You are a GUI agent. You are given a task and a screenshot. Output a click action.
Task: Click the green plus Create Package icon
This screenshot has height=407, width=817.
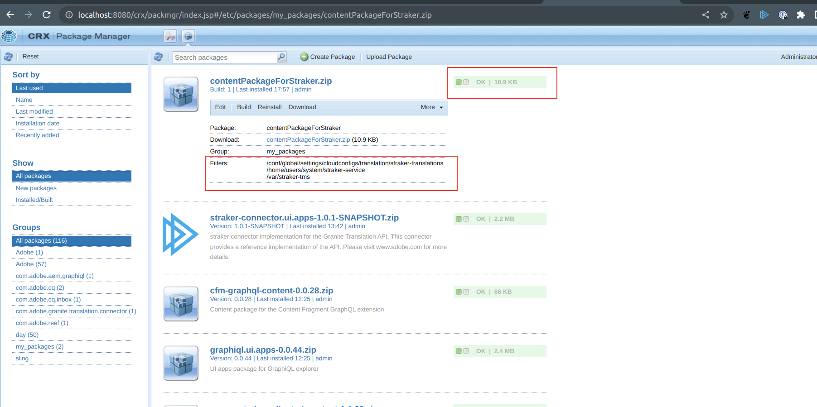(x=304, y=57)
